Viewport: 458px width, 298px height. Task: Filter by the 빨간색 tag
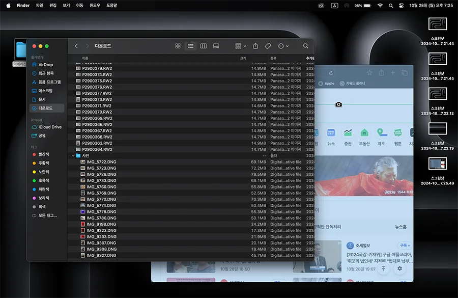tap(47, 154)
